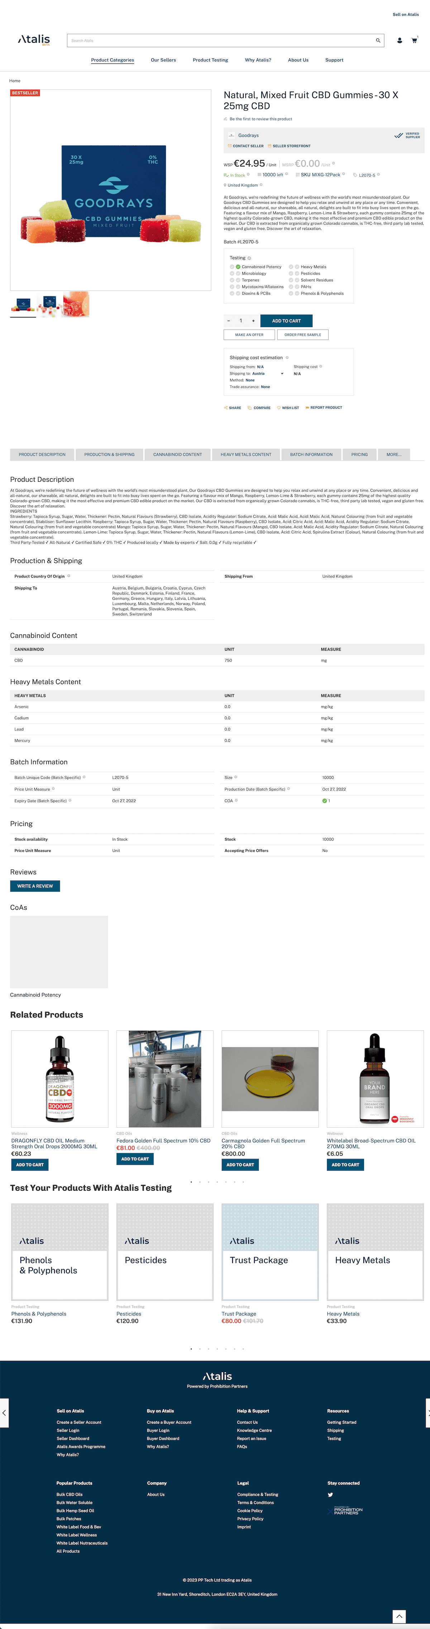Click the green COA check icon
This screenshot has width=430, height=1629.
click(x=325, y=801)
